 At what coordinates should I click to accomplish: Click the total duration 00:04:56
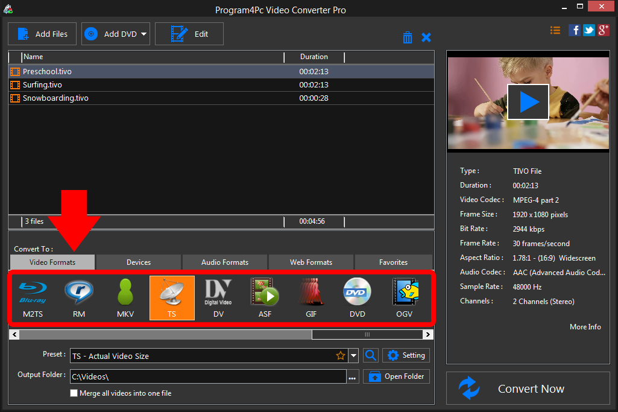pyautogui.click(x=312, y=221)
